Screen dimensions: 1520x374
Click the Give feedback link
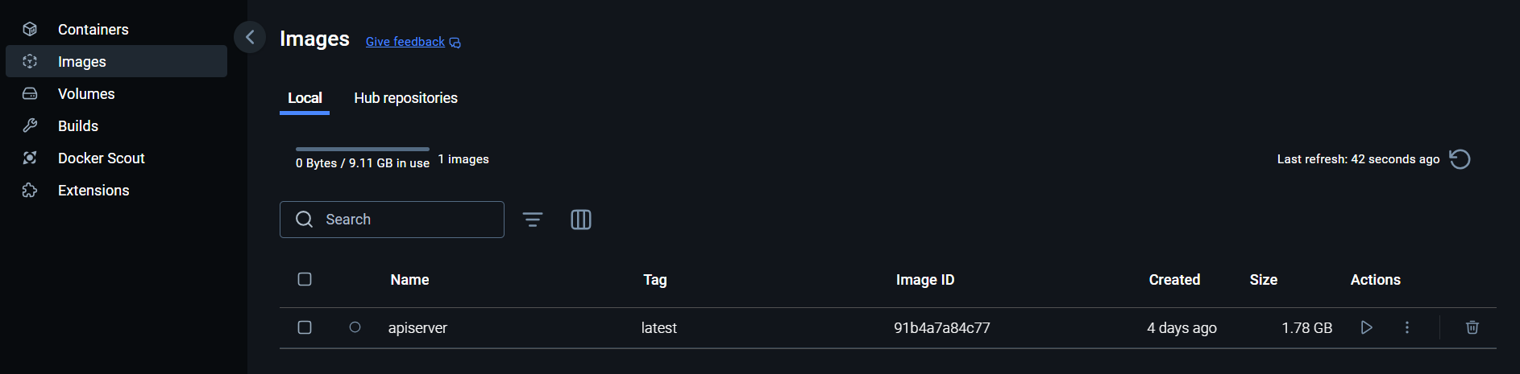point(405,42)
